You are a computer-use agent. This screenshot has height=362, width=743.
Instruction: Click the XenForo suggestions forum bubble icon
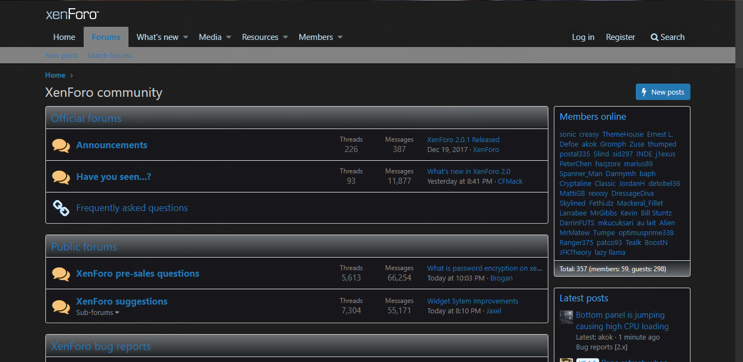pyautogui.click(x=61, y=307)
